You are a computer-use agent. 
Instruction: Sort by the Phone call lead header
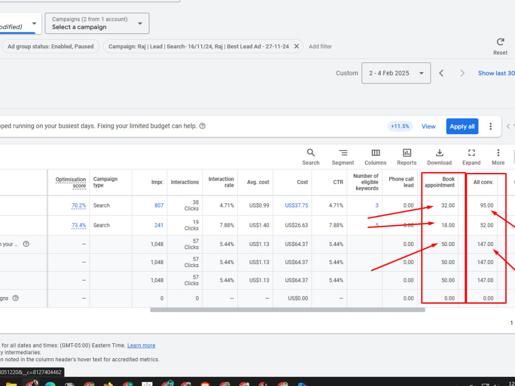click(x=401, y=182)
